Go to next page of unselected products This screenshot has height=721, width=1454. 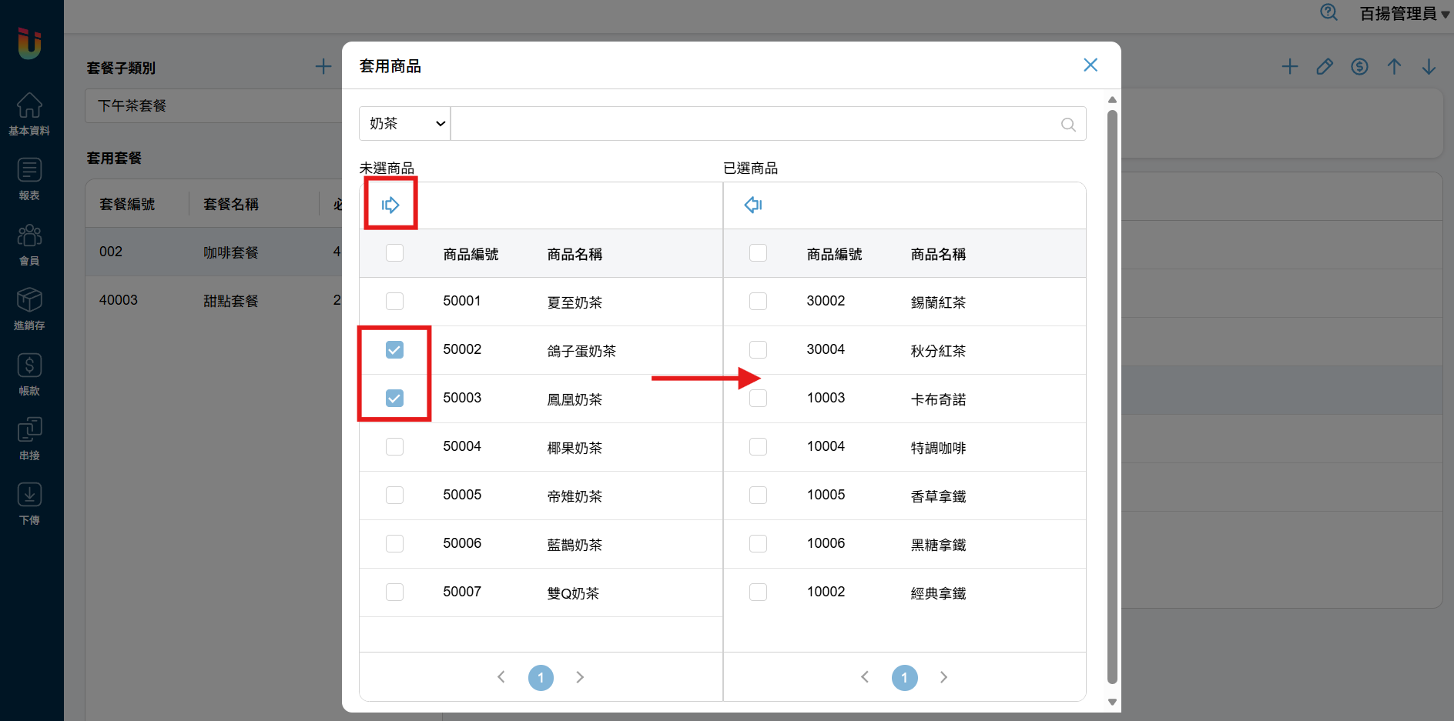point(580,677)
